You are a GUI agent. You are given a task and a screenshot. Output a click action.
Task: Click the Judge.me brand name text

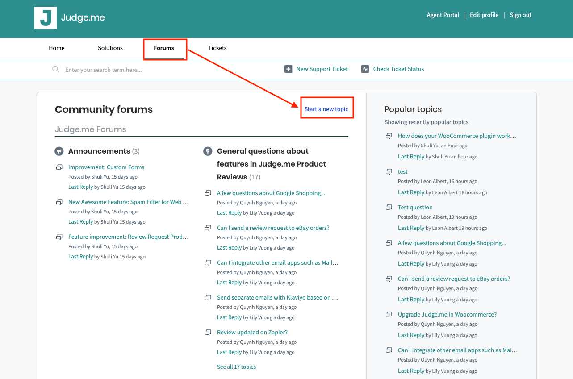click(83, 18)
